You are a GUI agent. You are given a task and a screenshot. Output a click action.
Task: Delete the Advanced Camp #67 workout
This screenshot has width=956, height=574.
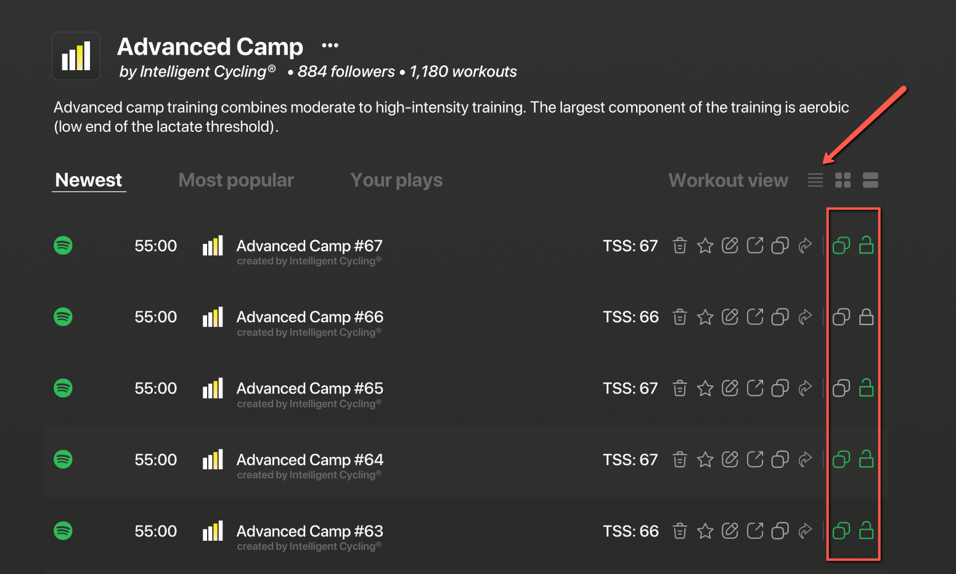pyautogui.click(x=680, y=246)
